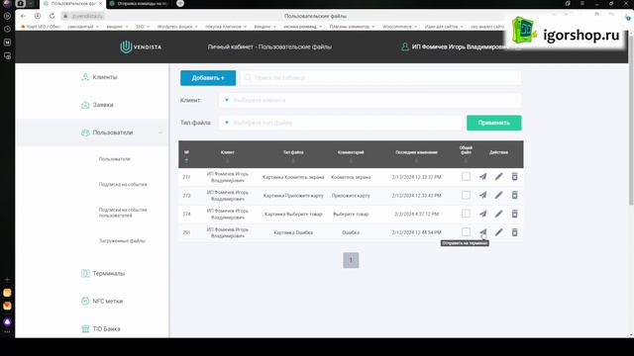634x356 pixels.
Task: Open TID Банка in the sidebar
Action: point(106,328)
